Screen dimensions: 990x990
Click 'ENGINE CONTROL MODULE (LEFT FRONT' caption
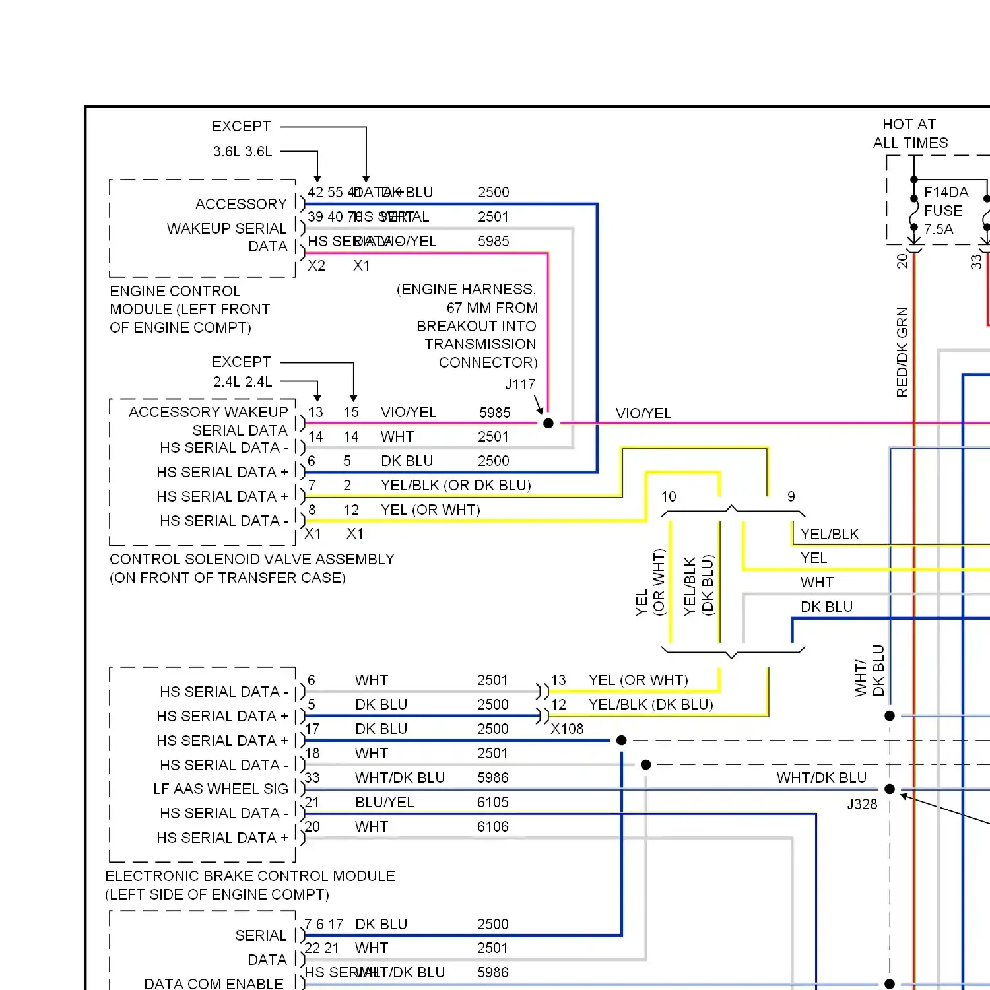tap(190, 300)
